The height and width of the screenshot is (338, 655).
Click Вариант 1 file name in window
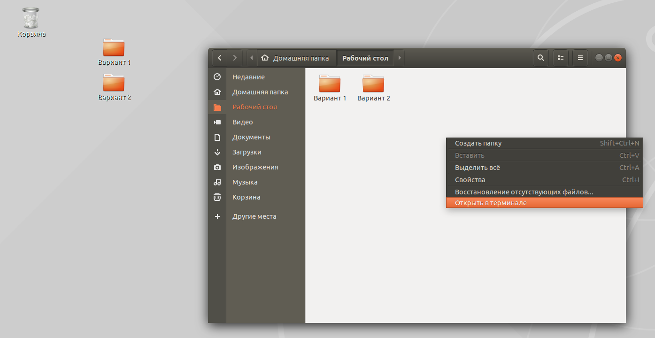pos(330,98)
